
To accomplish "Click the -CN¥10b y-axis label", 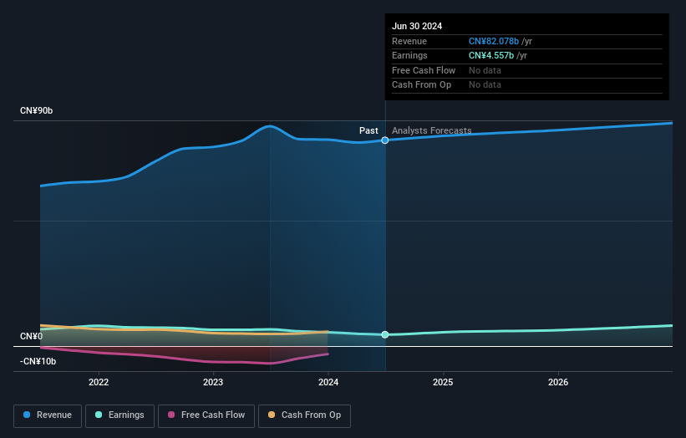I will click(x=38, y=361).
